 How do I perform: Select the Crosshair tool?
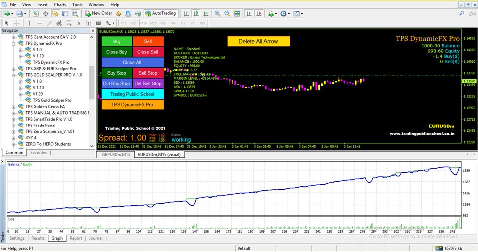click(17, 23)
